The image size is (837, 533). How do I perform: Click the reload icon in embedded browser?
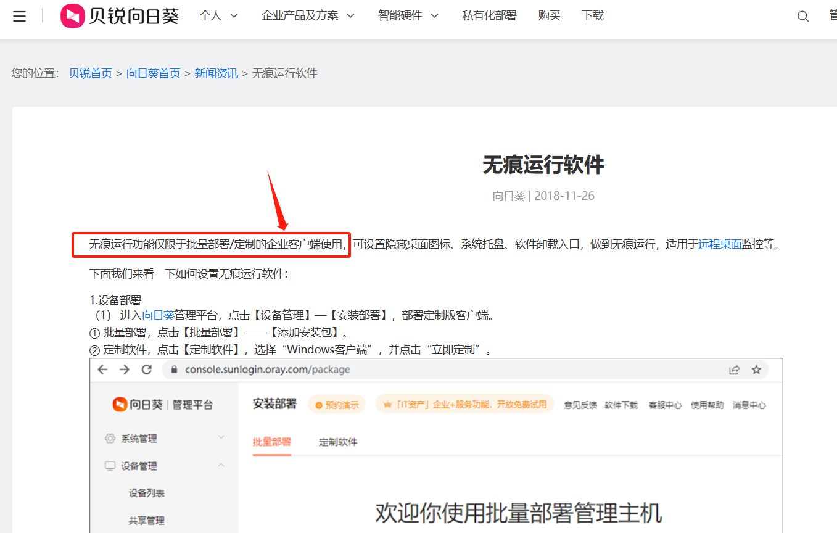147,370
